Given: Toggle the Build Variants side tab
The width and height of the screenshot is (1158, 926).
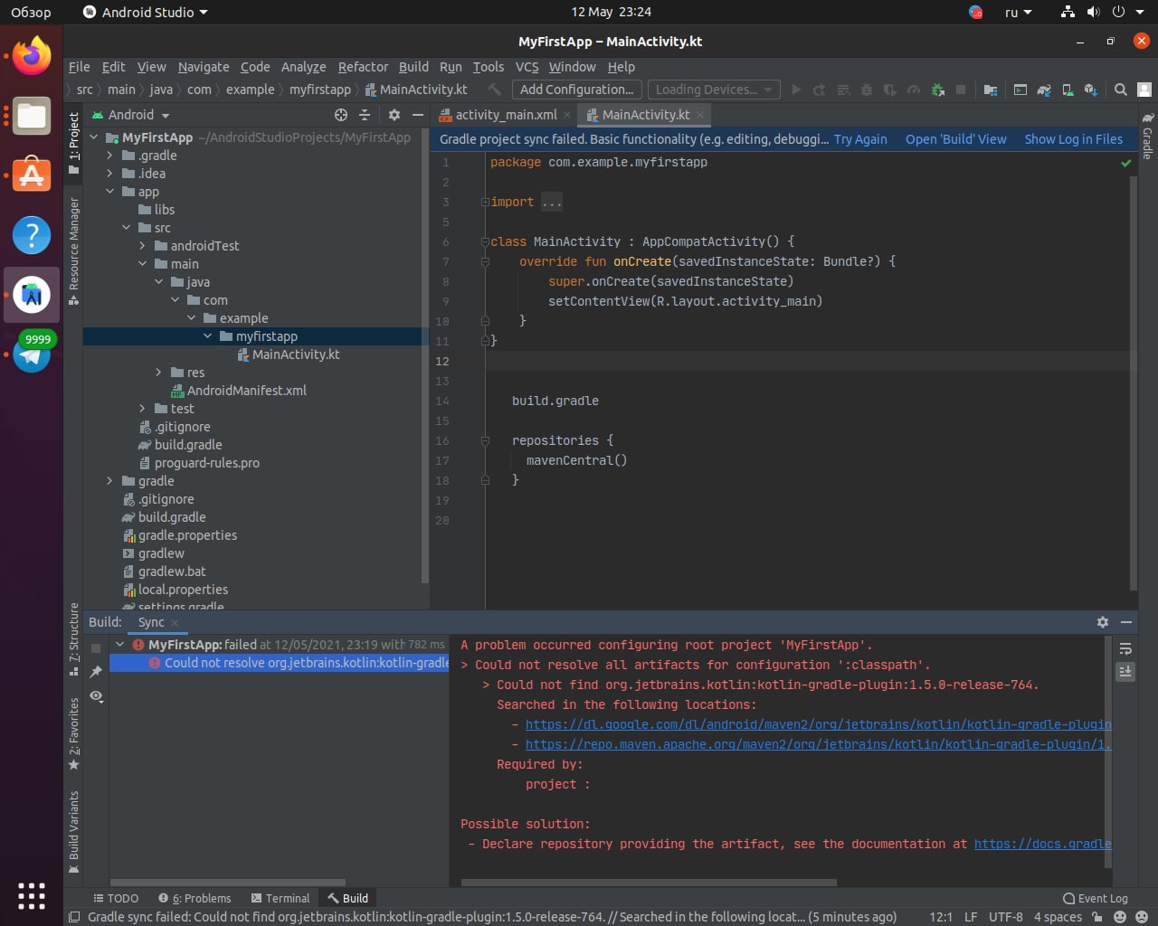Looking at the screenshot, I should 74,832.
